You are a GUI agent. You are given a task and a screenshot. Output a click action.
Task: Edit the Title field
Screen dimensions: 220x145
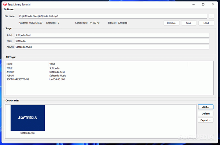112,41
